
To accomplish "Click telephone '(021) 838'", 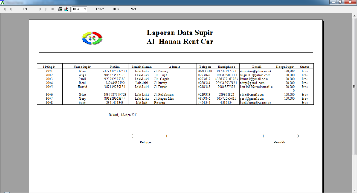I will 205,71.
